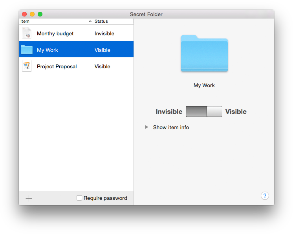This screenshot has width=293, height=234.
Task: Click the My Work folder icon in list
Action: 27,49
